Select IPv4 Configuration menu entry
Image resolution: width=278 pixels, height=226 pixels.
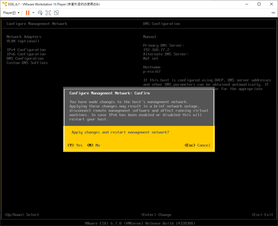click(x=26, y=50)
